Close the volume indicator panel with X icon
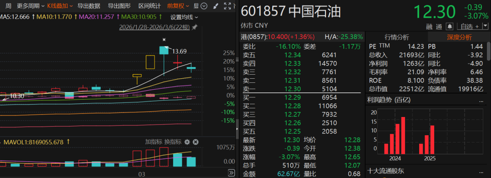This screenshot has height=178, width=491. [195, 142]
